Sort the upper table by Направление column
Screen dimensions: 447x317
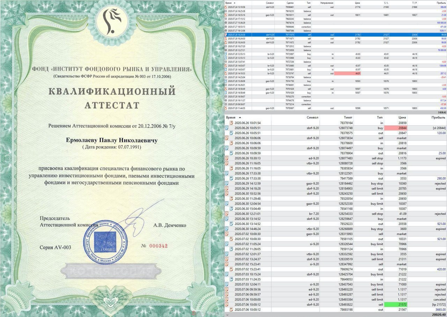[327, 3]
